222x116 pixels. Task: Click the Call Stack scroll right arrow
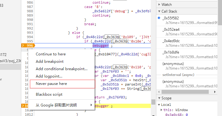tap(215, 92)
